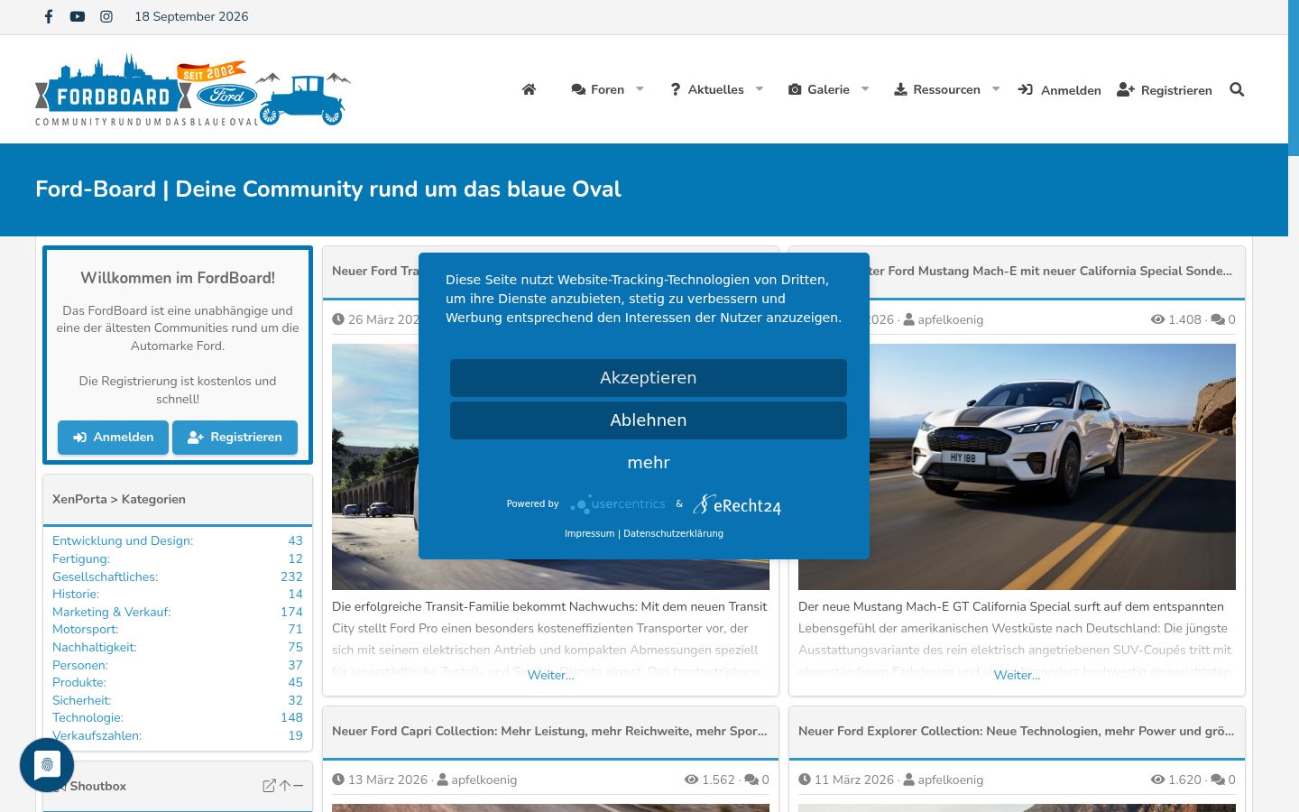Click the blue Anmelden button in welcome box
The height and width of the screenshot is (812, 1299).
[113, 438]
